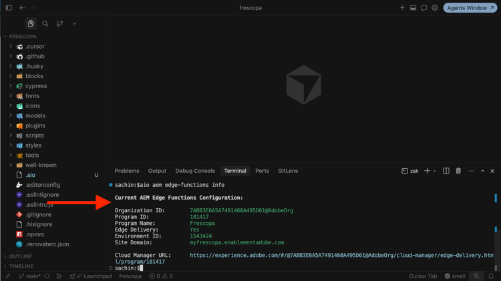Open the chat bubble icon
501x281 pixels.
424,7
